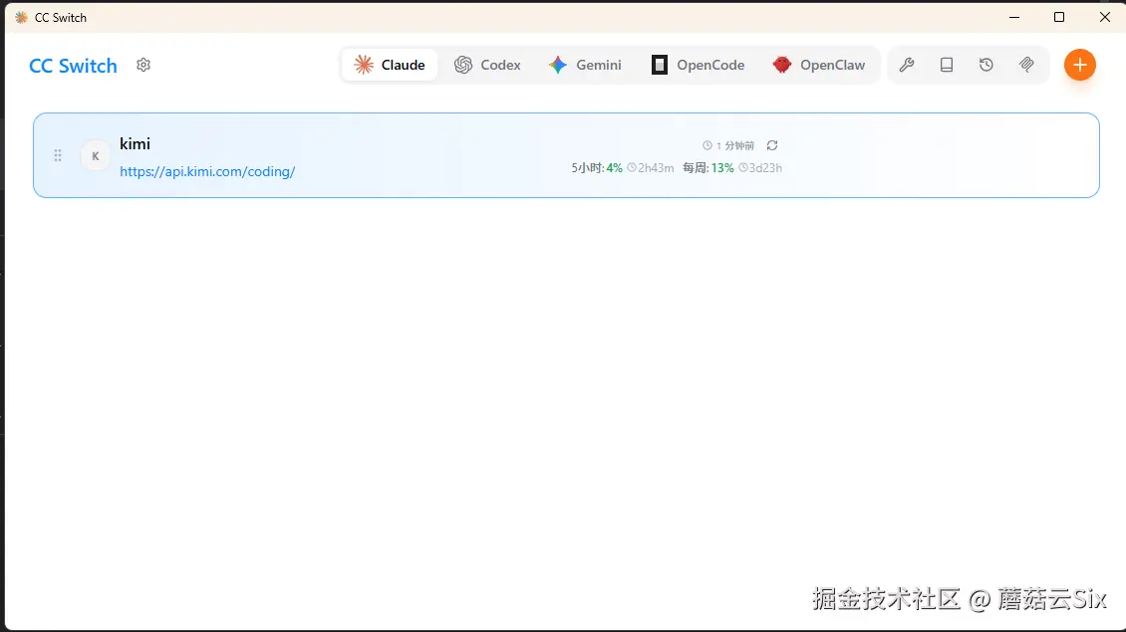
Task: Switch to the OpenCode tab
Action: click(x=698, y=66)
